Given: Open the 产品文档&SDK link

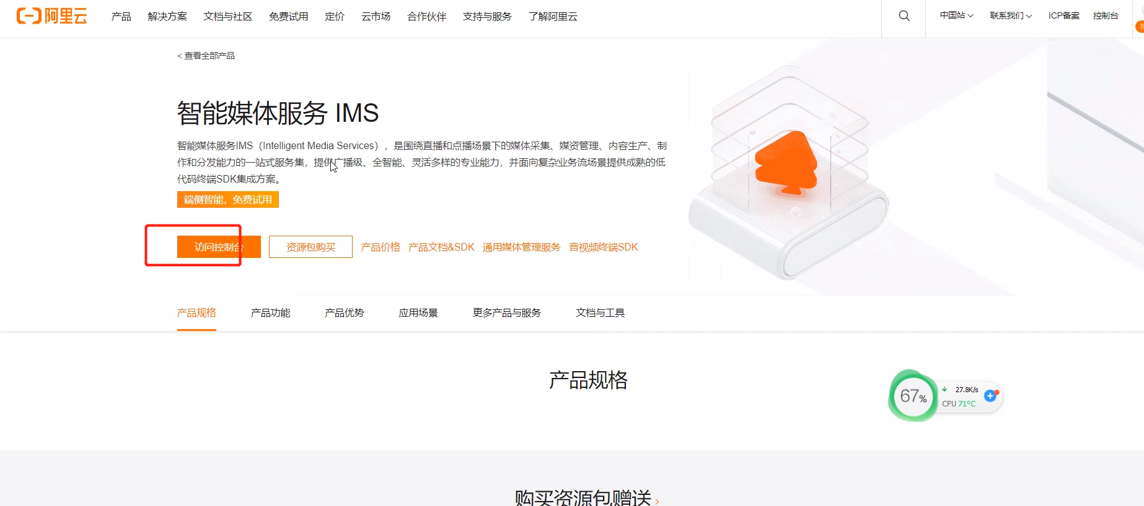Looking at the screenshot, I should tap(441, 247).
